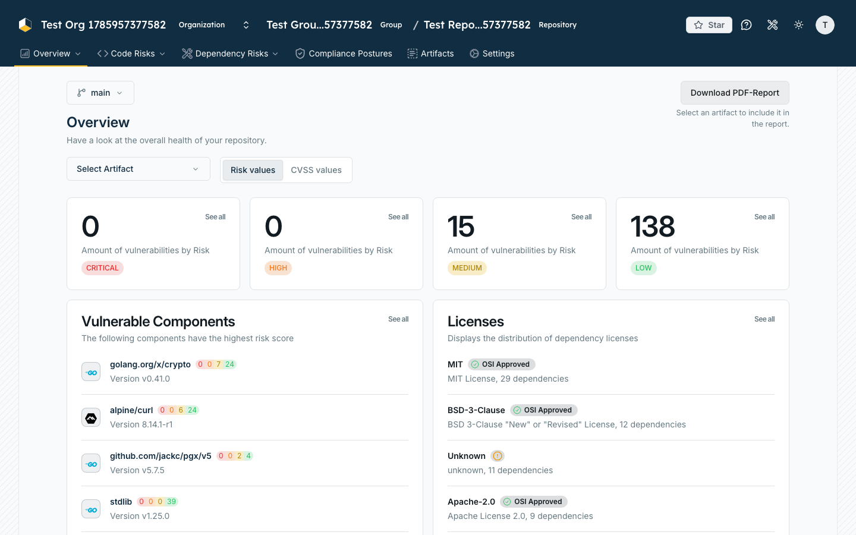Expand the Select Artifact dropdown

[x=139, y=169]
